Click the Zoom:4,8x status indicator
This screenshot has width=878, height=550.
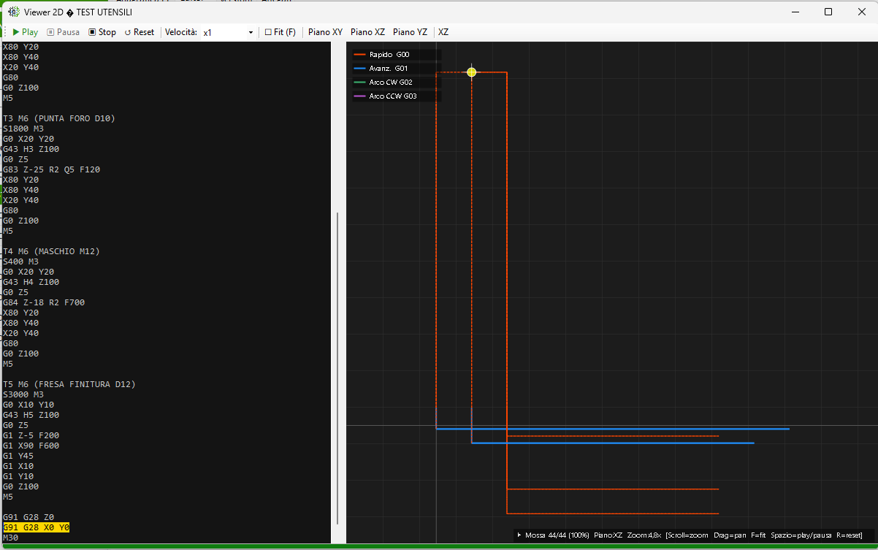[644, 535]
